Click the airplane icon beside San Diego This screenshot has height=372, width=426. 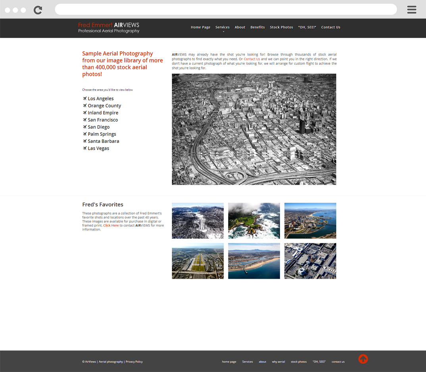coord(85,127)
